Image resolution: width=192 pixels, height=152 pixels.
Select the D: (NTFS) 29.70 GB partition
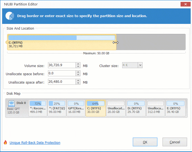click(x=136, y=108)
